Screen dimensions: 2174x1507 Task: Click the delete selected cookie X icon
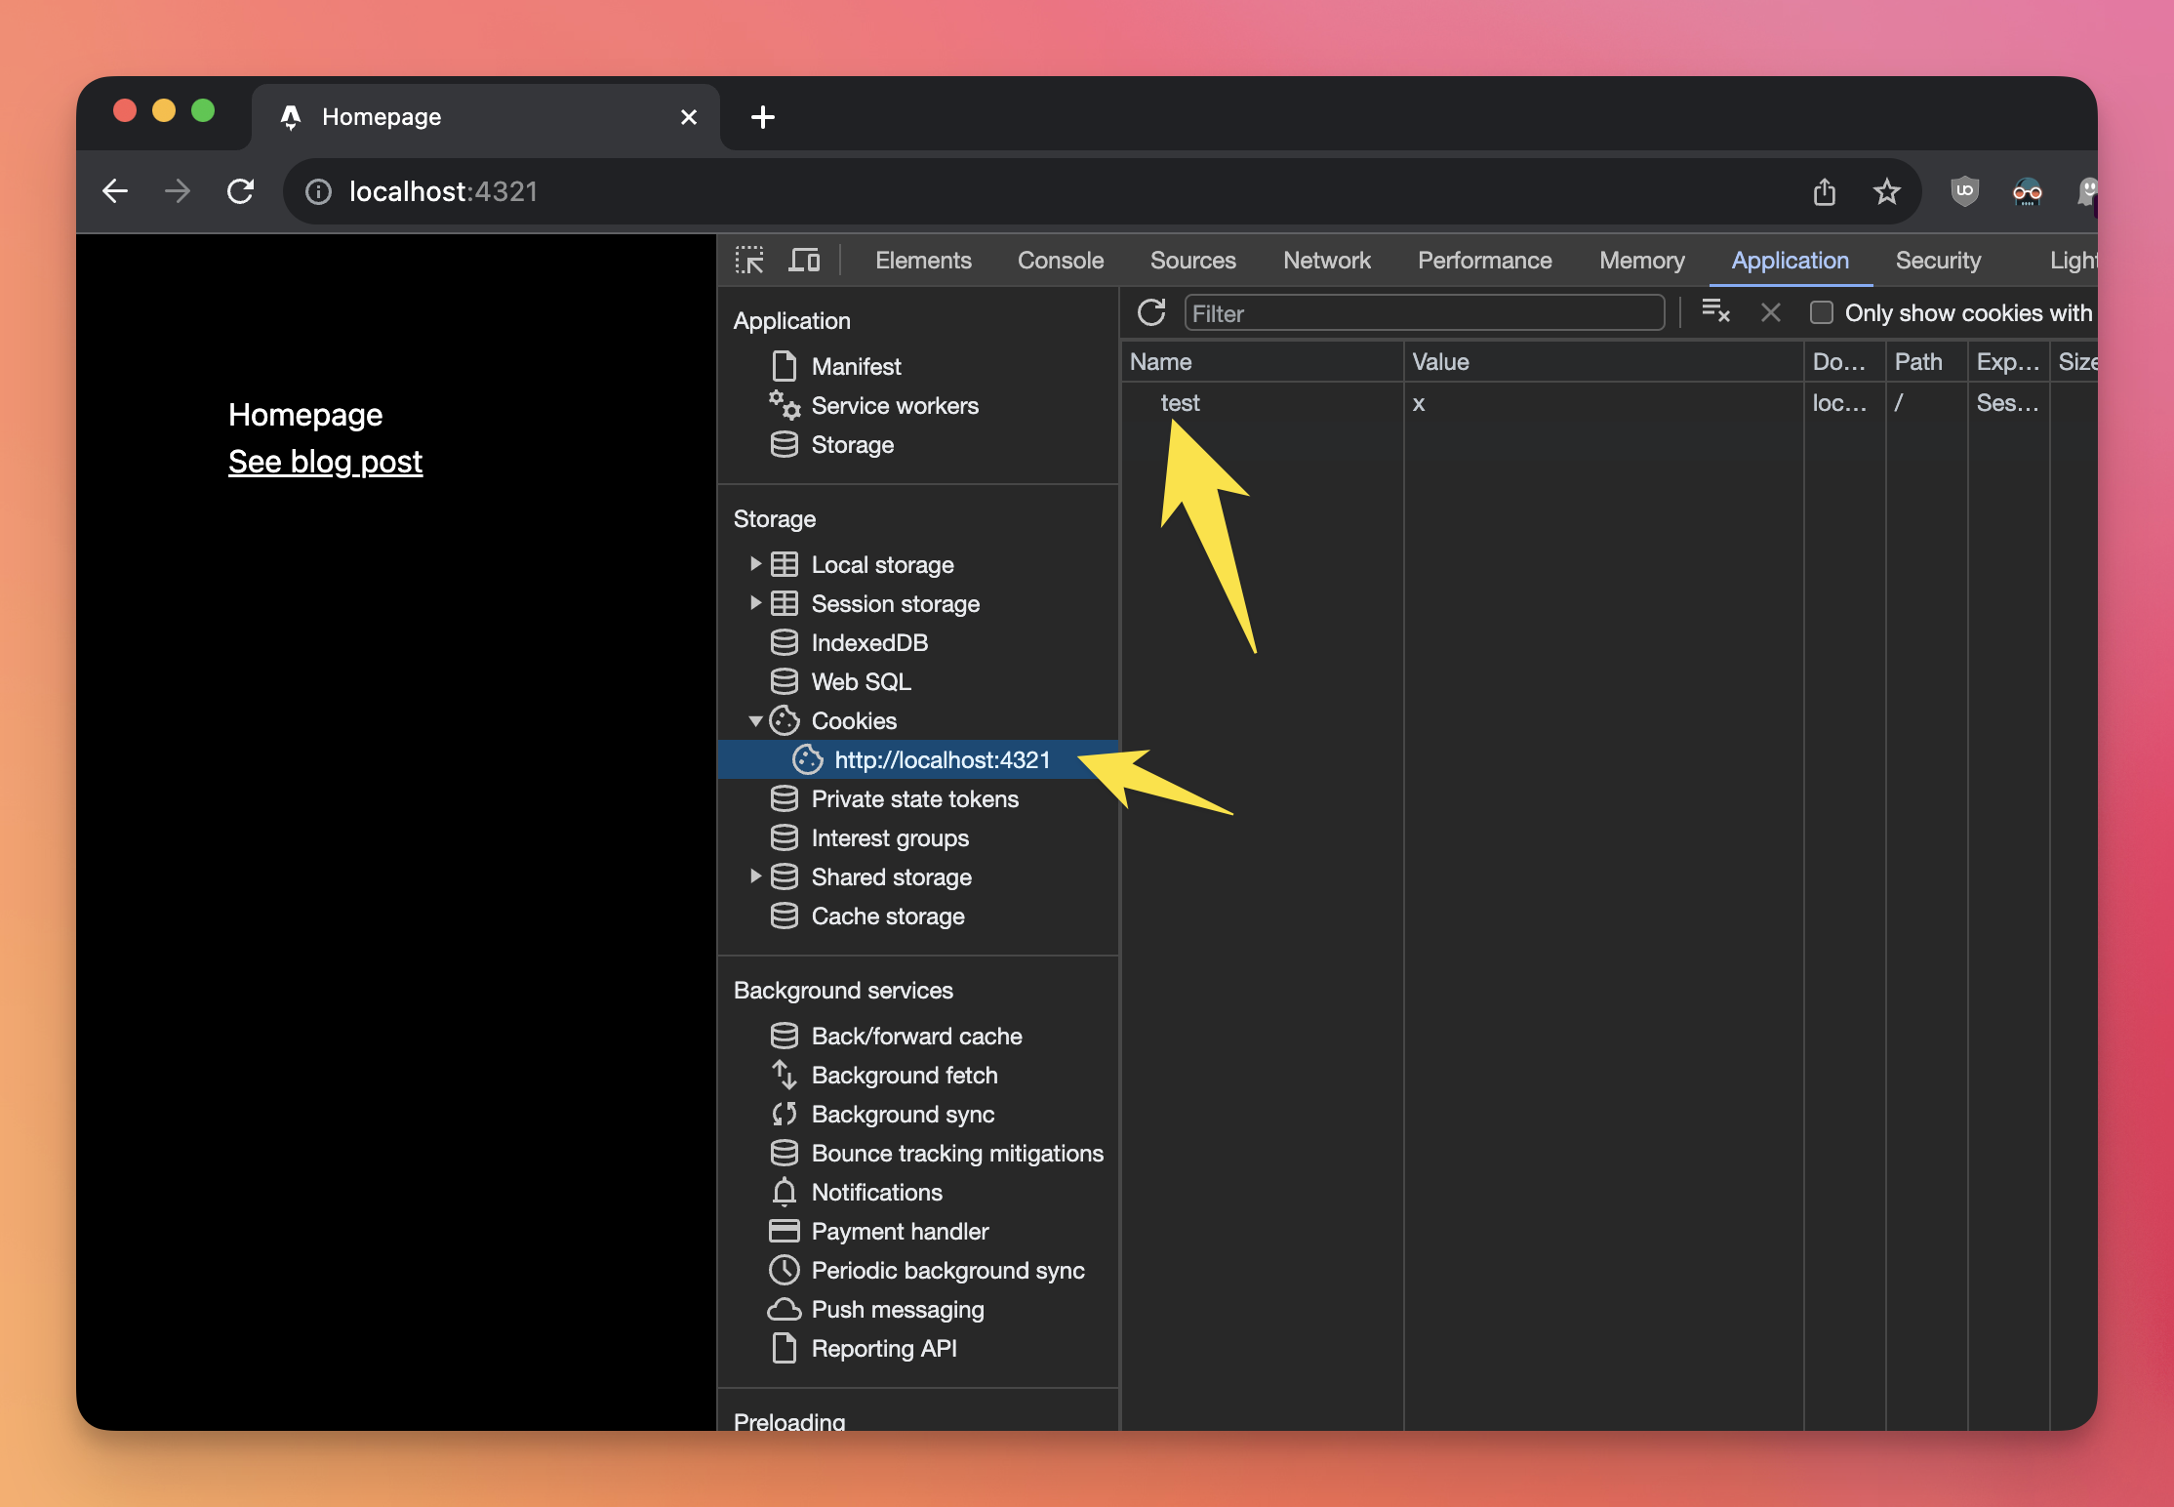click(1770, 312)
